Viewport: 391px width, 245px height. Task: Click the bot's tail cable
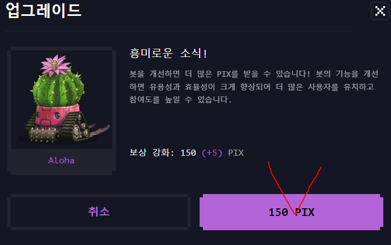pyautogui.click(x=100, y=130)
